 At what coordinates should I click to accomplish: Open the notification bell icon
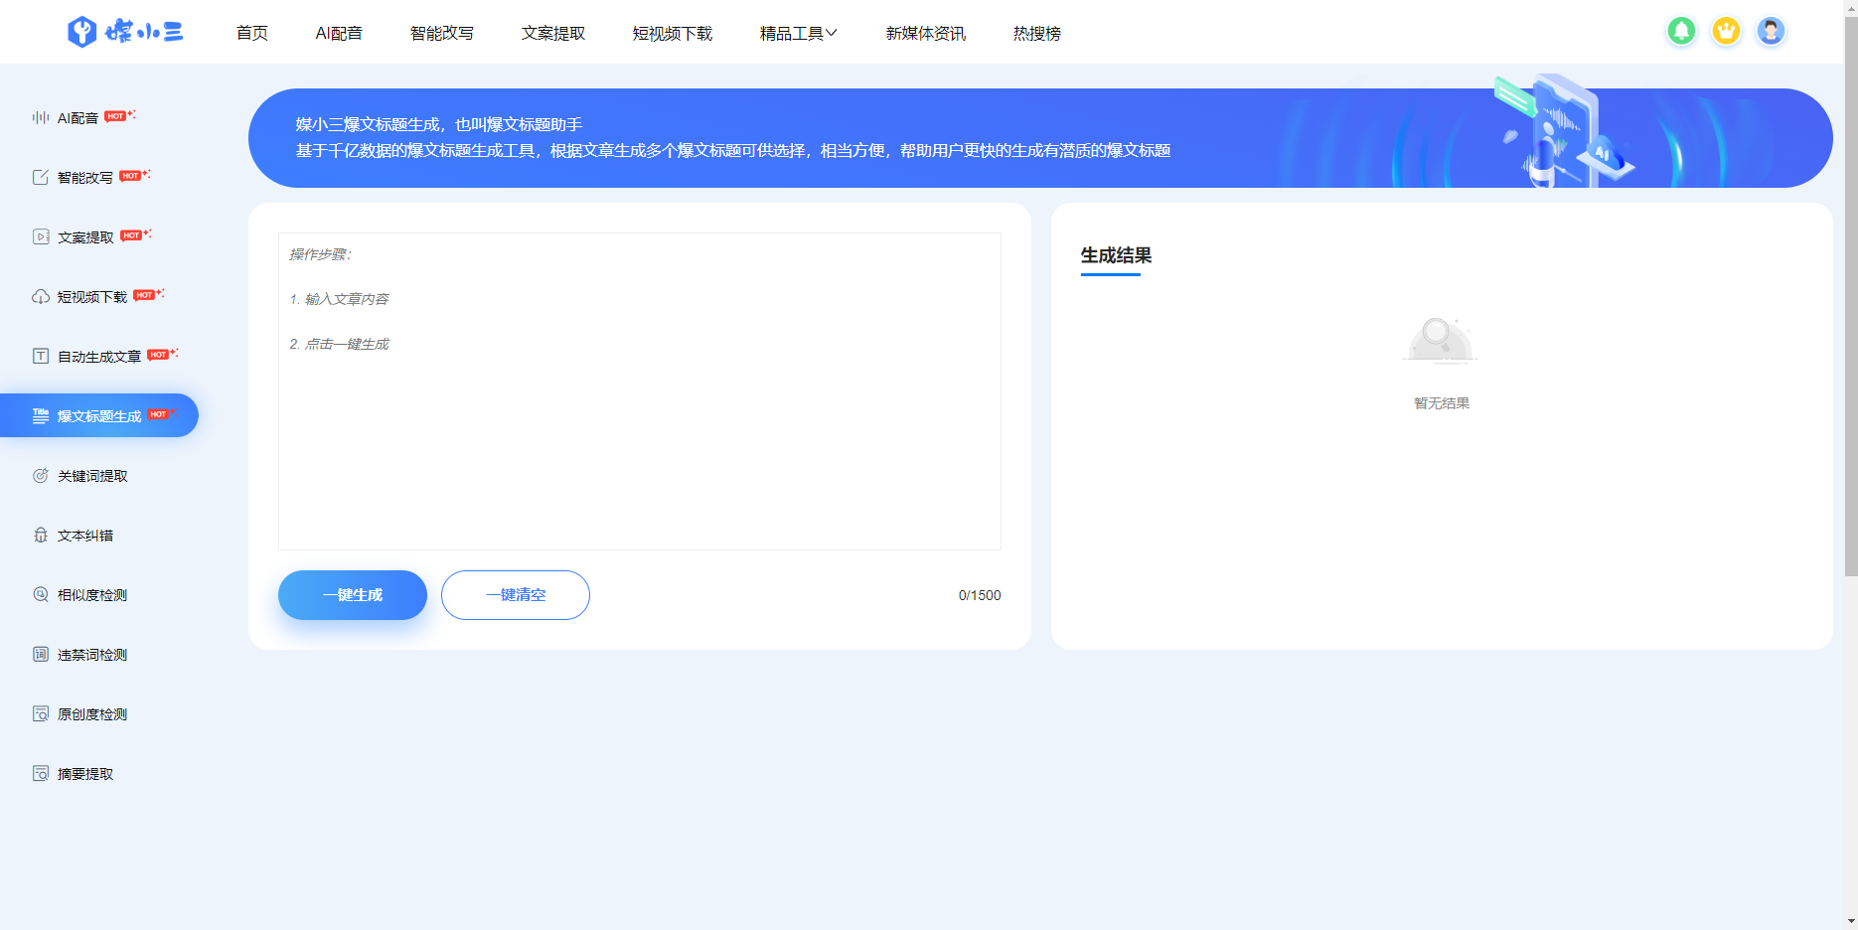1681,32
